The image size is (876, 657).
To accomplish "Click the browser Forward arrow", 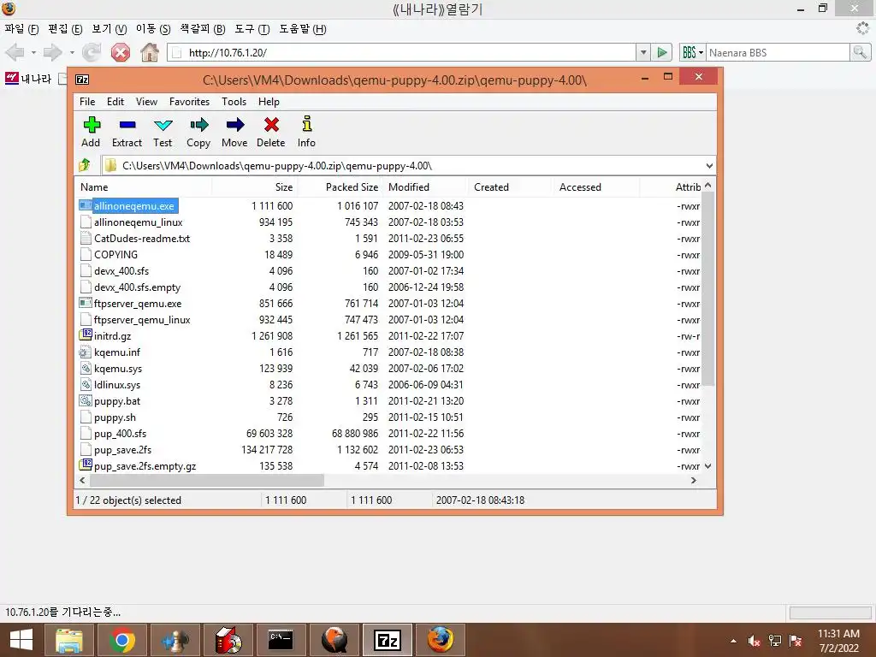I will (53, 52).
